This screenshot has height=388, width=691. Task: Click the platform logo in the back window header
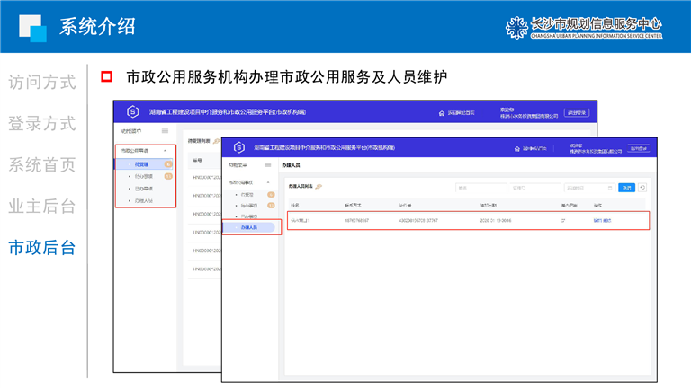point(132,112)
